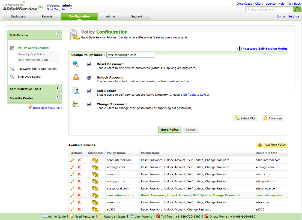The width and height of the screenshot is (302, 220).
Task: Click the Reset Password key icon
Action: pos(76,64)
